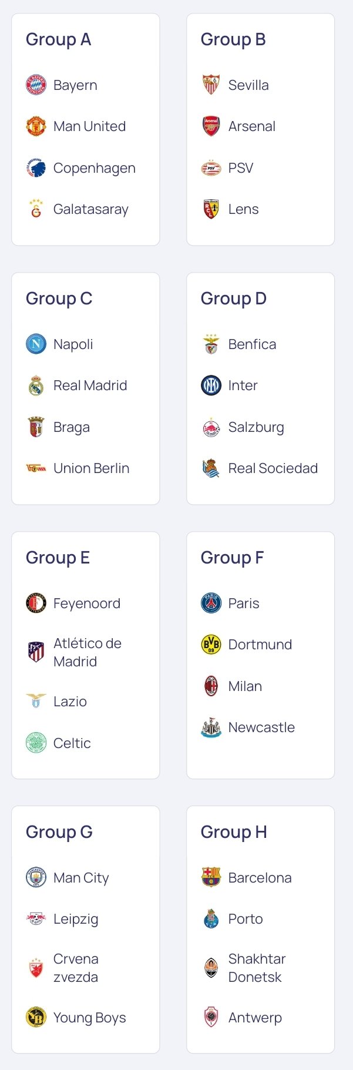Click the Bayern club crest

point(36,85)
